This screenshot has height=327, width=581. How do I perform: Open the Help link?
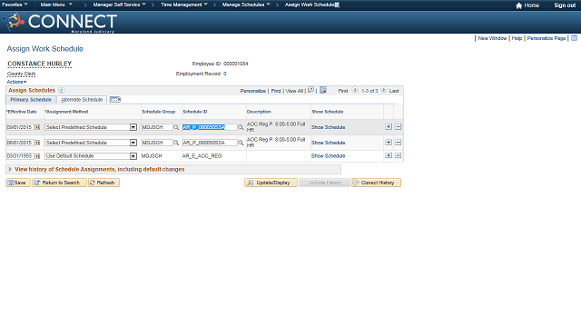517,38
